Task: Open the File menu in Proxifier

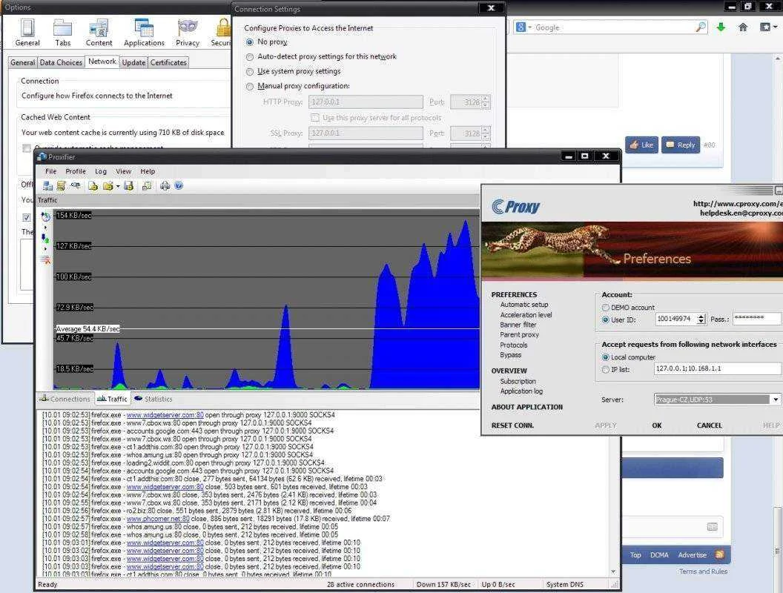Action: click(51, 171)
